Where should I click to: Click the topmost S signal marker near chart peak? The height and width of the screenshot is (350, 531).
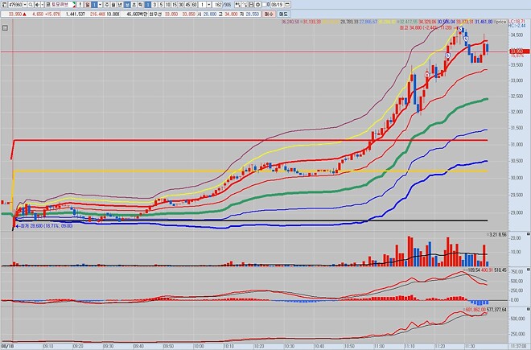pos(460,30)
